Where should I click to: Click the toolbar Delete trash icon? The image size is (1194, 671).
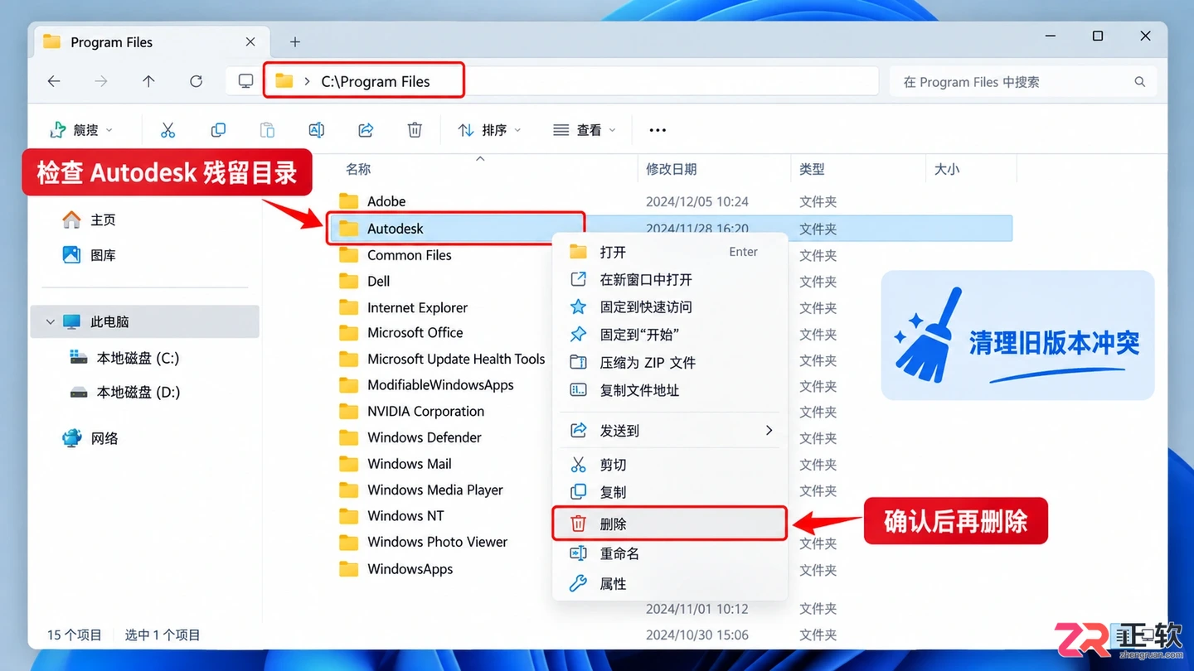point(415,130)
